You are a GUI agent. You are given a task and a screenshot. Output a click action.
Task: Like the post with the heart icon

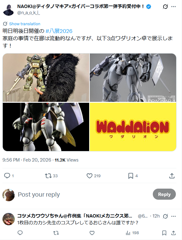[x=89, y=176]
